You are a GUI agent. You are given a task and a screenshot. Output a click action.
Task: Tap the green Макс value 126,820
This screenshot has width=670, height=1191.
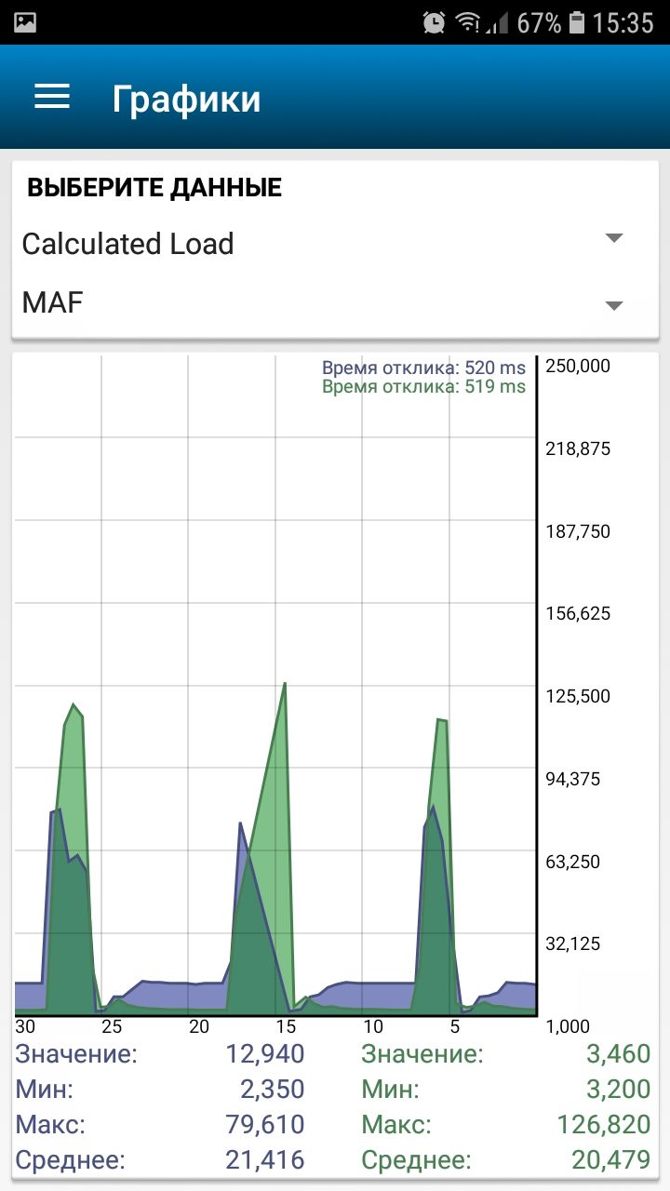[x=603, y=1124]
